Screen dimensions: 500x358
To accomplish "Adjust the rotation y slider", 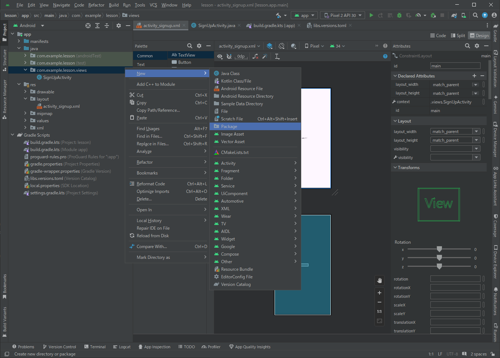I will (439, 258).
